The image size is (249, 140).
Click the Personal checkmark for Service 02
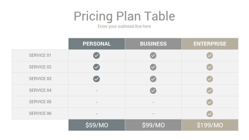click(x=96, y=67)
